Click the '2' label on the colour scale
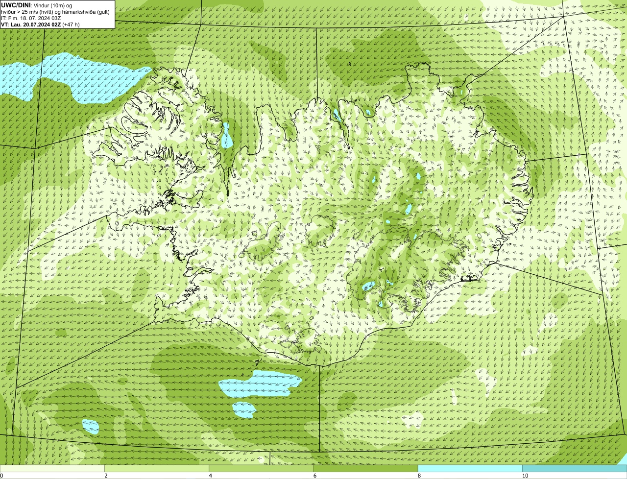Image resolution: width=627 pixels, height=479 pixels. click(106, 476)
